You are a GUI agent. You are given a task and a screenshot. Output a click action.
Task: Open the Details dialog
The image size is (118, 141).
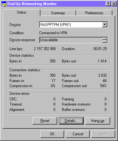click(71, 121)
